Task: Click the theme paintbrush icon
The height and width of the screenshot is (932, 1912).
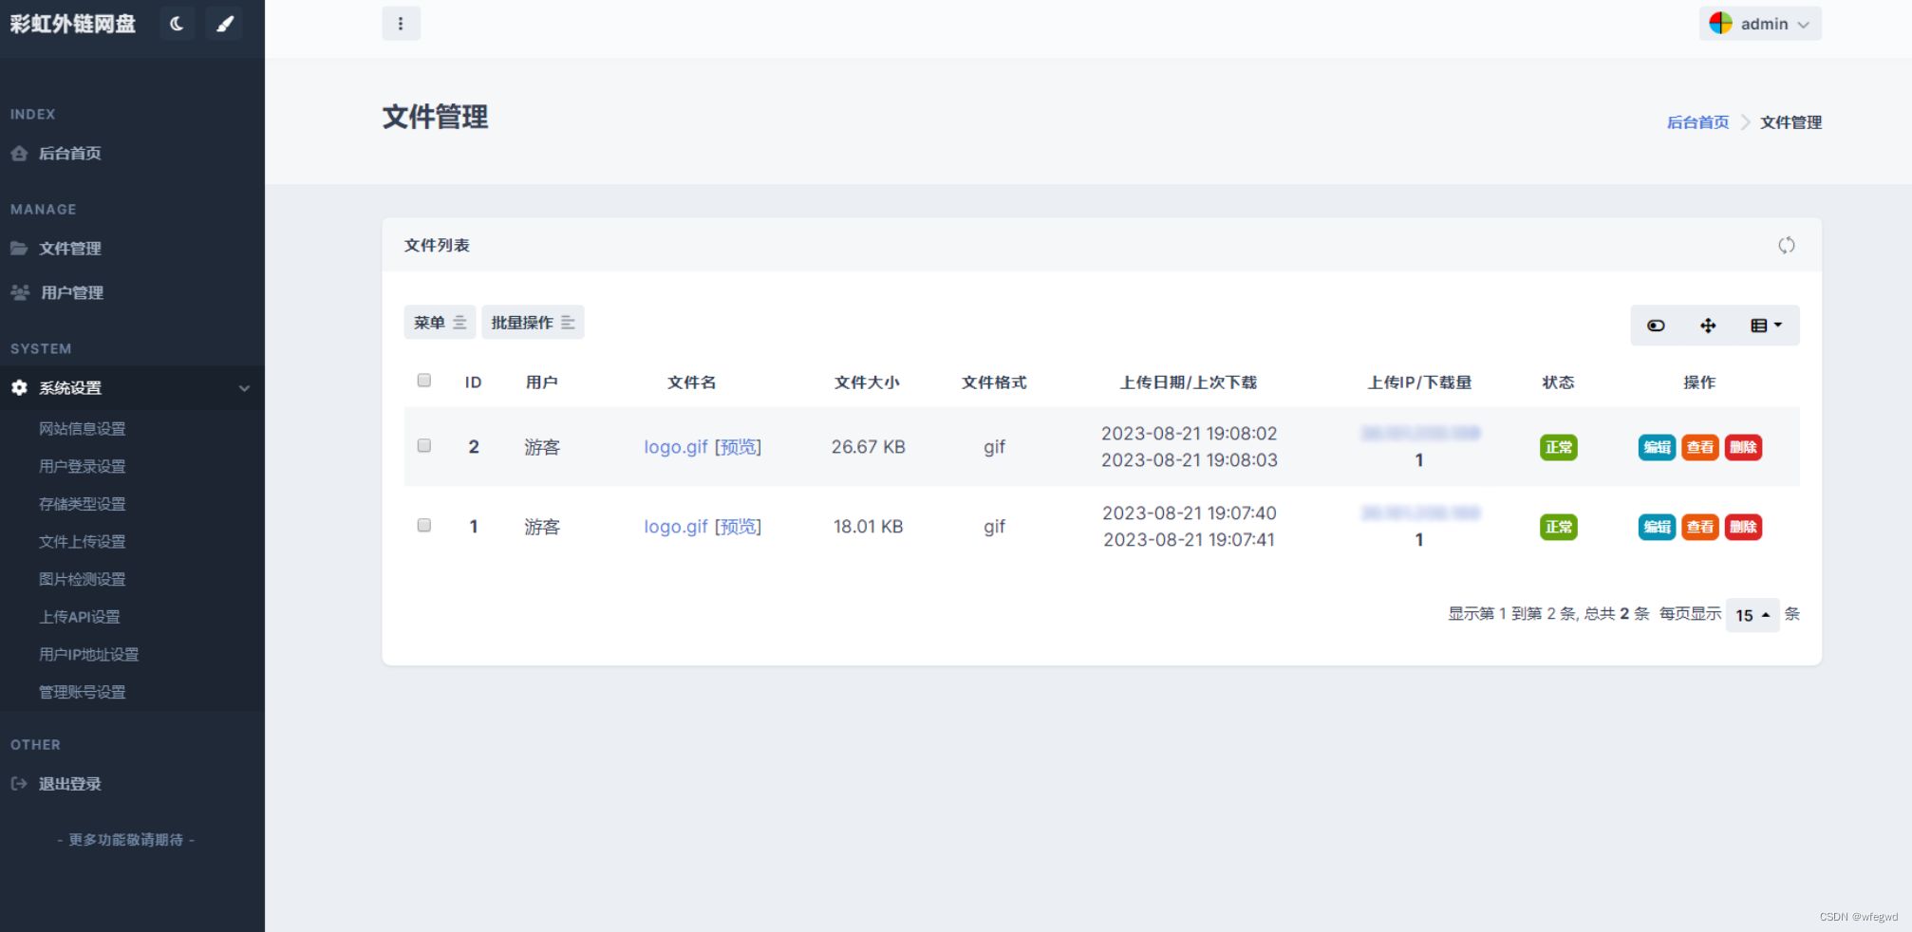Action: point(225,24)
